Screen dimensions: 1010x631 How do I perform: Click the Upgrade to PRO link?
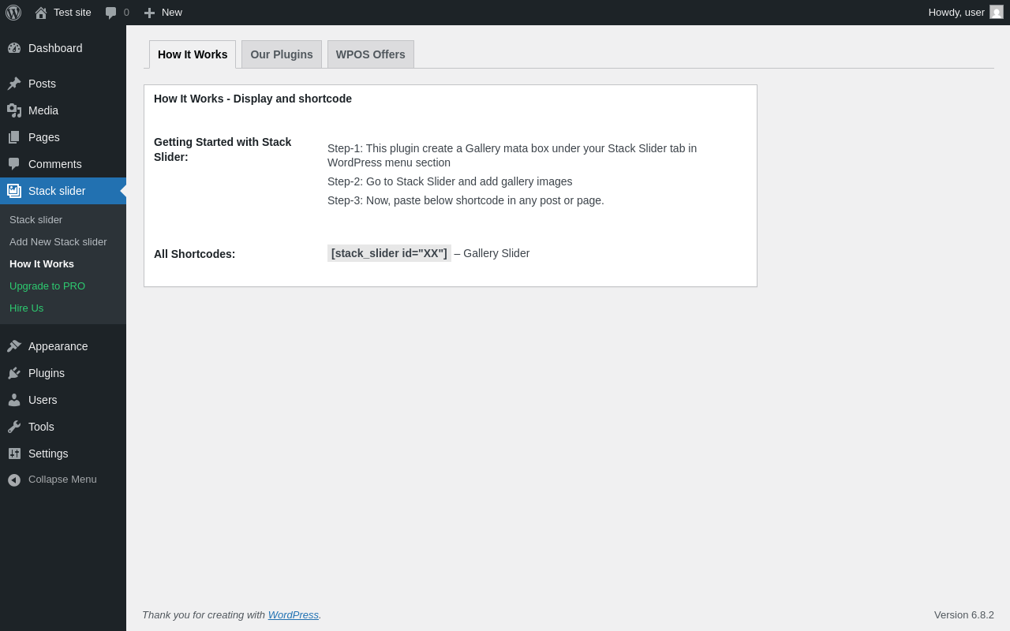click(47, 286)
